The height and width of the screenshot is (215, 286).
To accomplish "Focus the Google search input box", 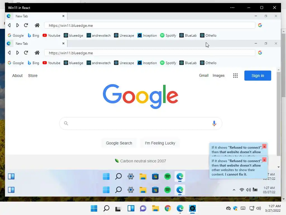I will (141, 123).
